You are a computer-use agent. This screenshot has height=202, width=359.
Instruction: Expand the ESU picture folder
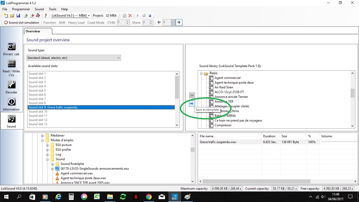48,145
